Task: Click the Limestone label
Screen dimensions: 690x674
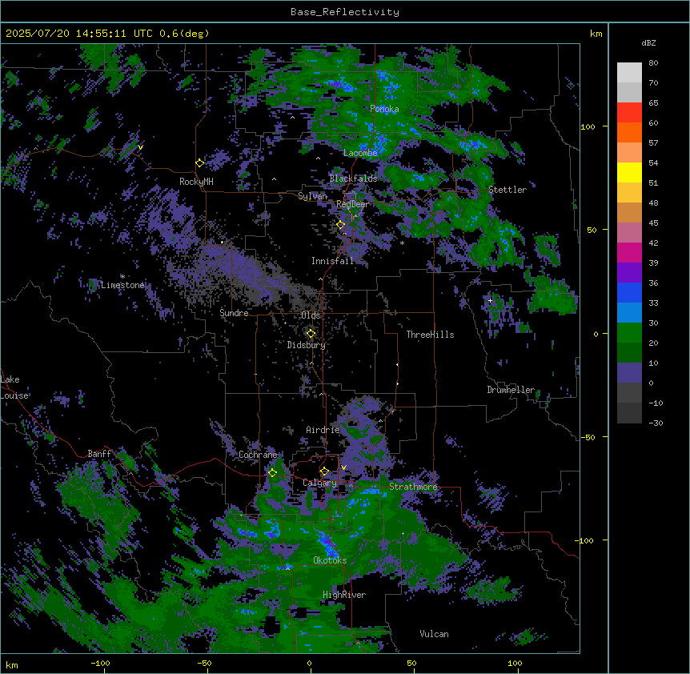Action: click(x=122, y=285)
